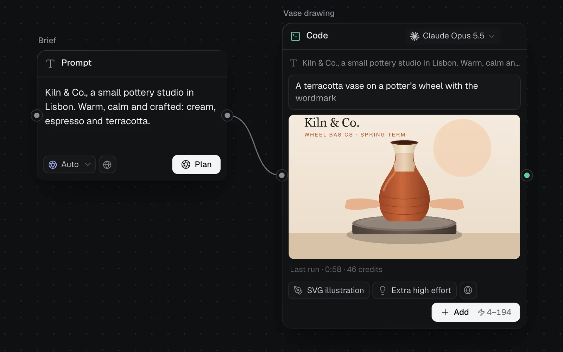Image resolution: width=563 pixels, height=352 pixels.
Task: Open the Auto mode dropdown
Action: click(69, 164)
